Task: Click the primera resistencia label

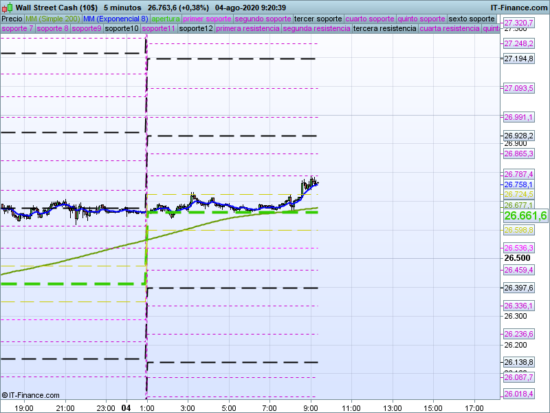Action: (247, 29)
